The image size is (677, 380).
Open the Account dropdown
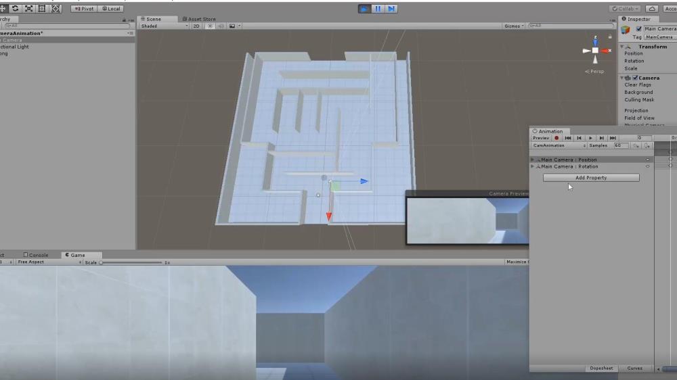click(670, 9)
